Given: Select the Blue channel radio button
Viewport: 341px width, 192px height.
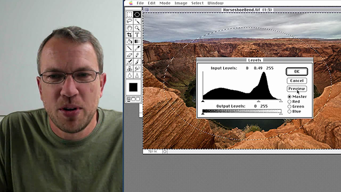Looking at the screenshot, I should (x=289, y=111).
